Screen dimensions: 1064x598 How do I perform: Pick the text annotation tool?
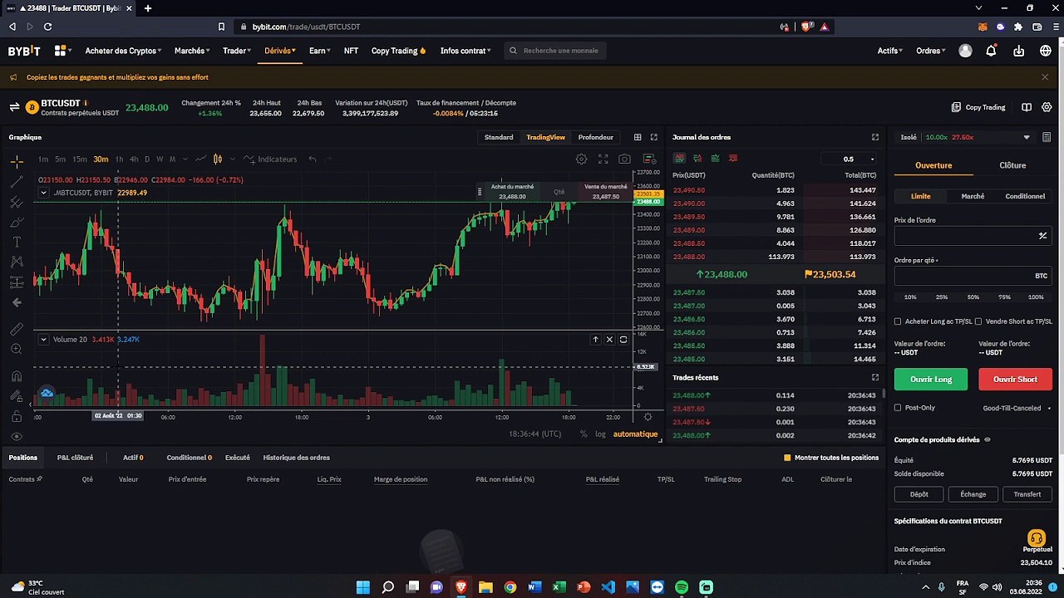coord(17,242)
